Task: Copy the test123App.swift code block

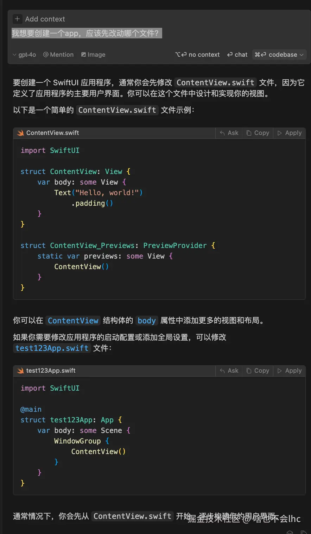Action: click(258, 371)
